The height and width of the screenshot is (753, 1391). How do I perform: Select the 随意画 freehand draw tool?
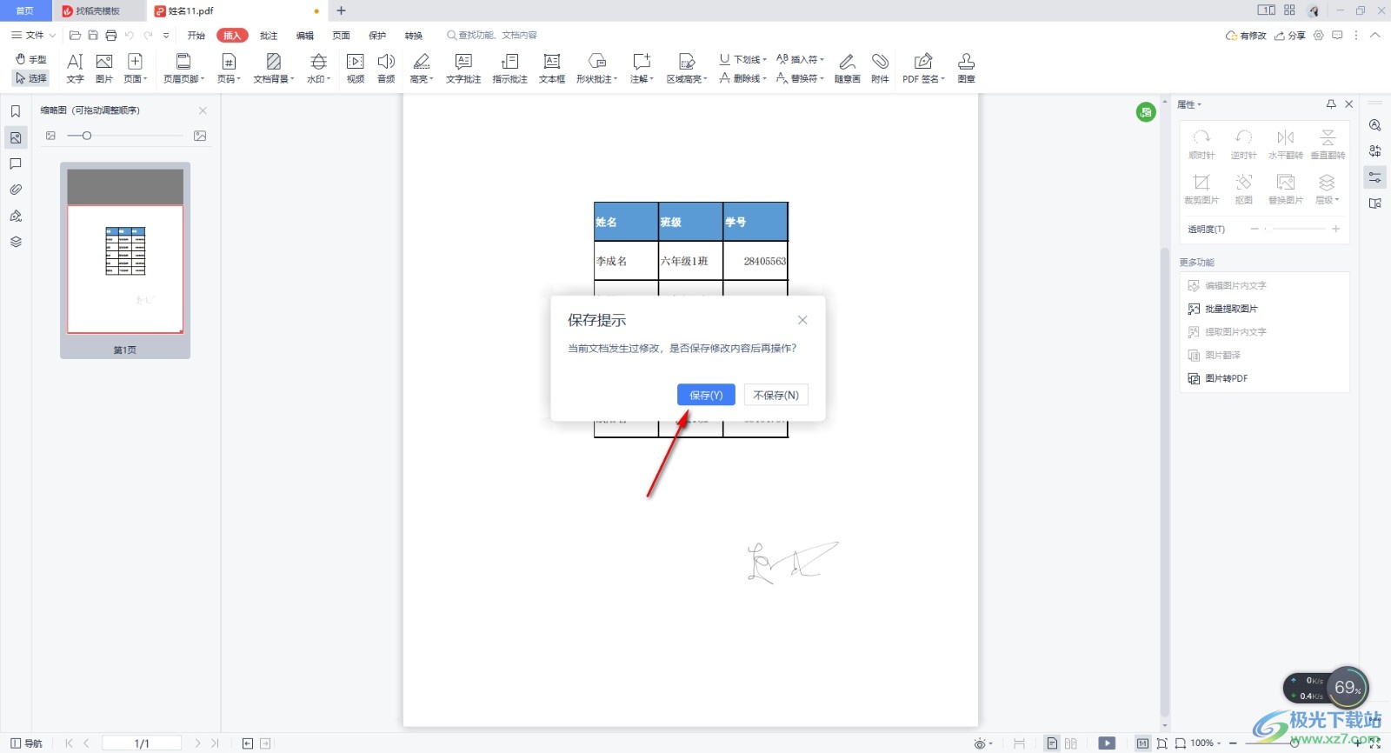[848, 68]
